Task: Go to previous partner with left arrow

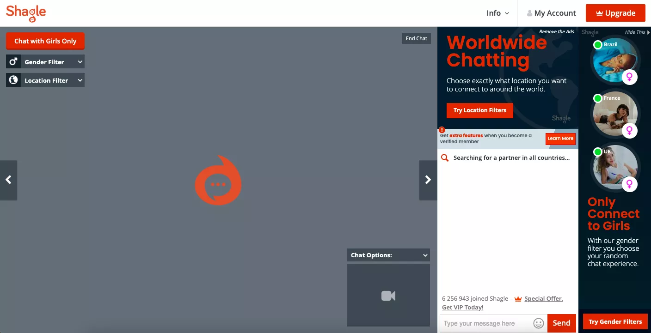Action: pyautogui.click(x=8, y=180)
